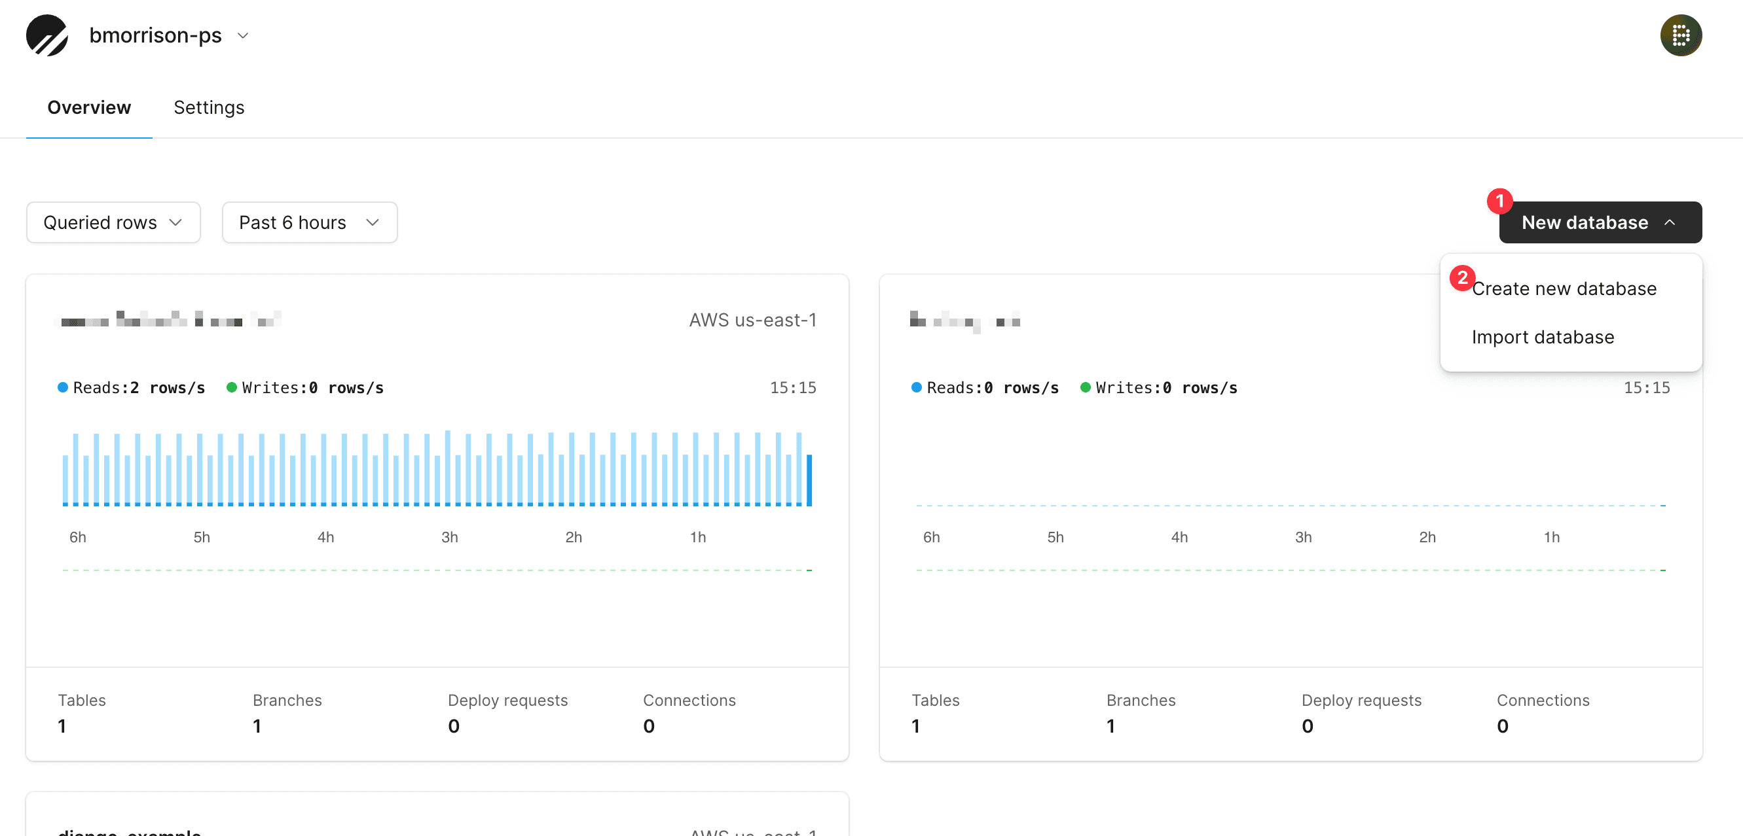Open the Queried rows dropdown filter
Screen dimensions: 1743x836
112,222
